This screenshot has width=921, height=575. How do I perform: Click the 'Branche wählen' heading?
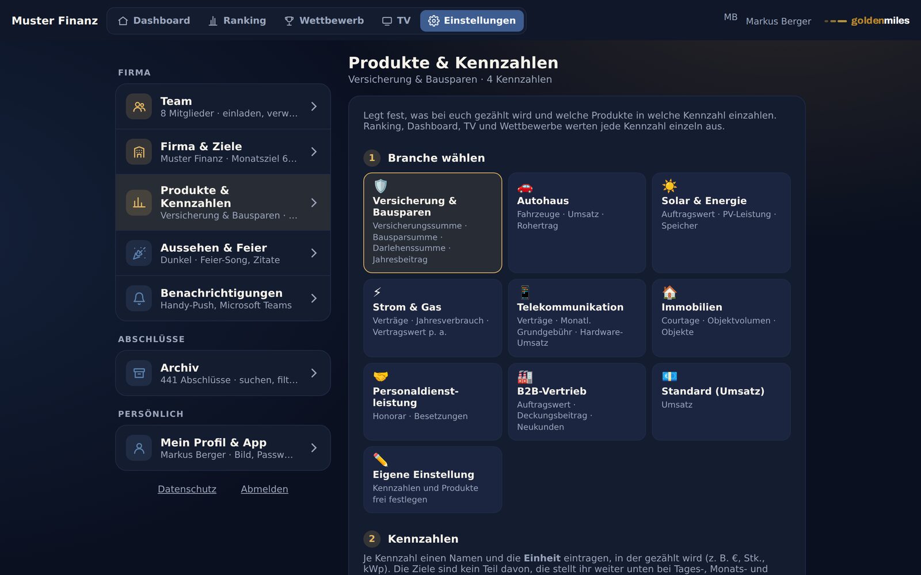coord(436,158)
